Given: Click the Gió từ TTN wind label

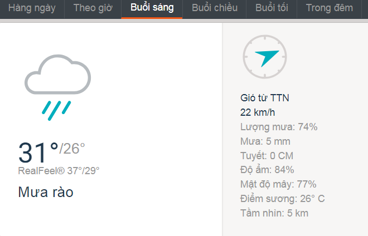Looking at the screenshot, I should point(264,98).
